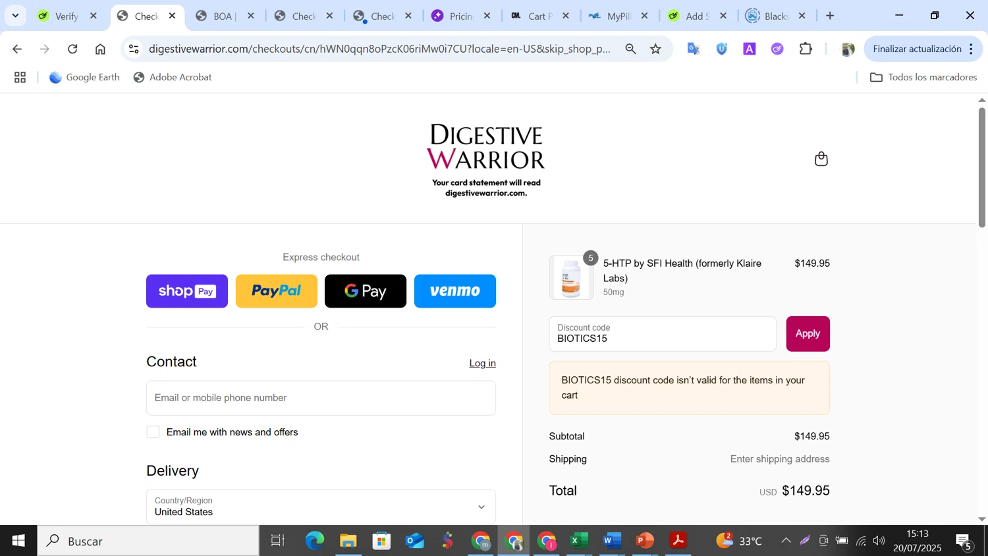
Task: Switch to the Add S tab
Action: 697,16
